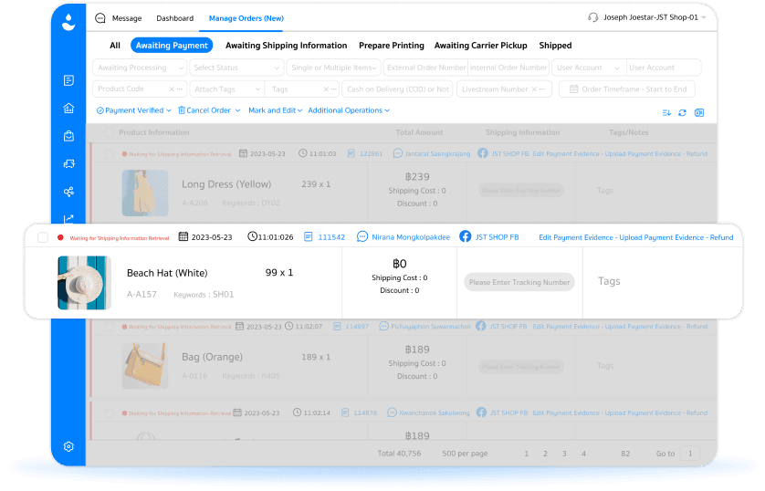
Task: Tick the checkbox for Beach Hat order
Action: (43, 237)
